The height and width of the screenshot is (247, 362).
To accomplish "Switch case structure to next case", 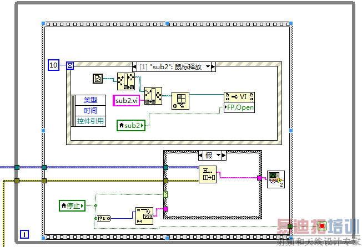I will pos(224,156).
